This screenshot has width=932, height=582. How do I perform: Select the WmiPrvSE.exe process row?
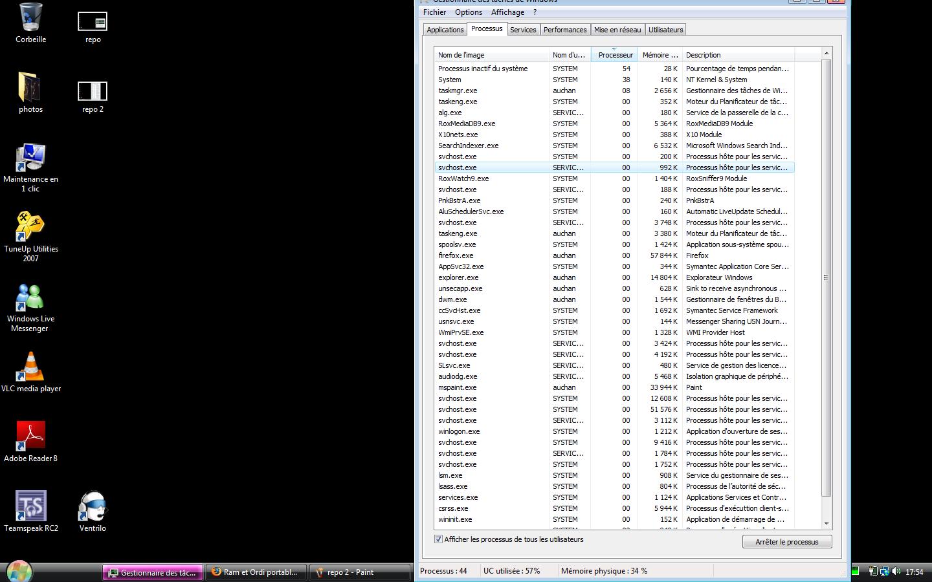click(x=614, y=332)
